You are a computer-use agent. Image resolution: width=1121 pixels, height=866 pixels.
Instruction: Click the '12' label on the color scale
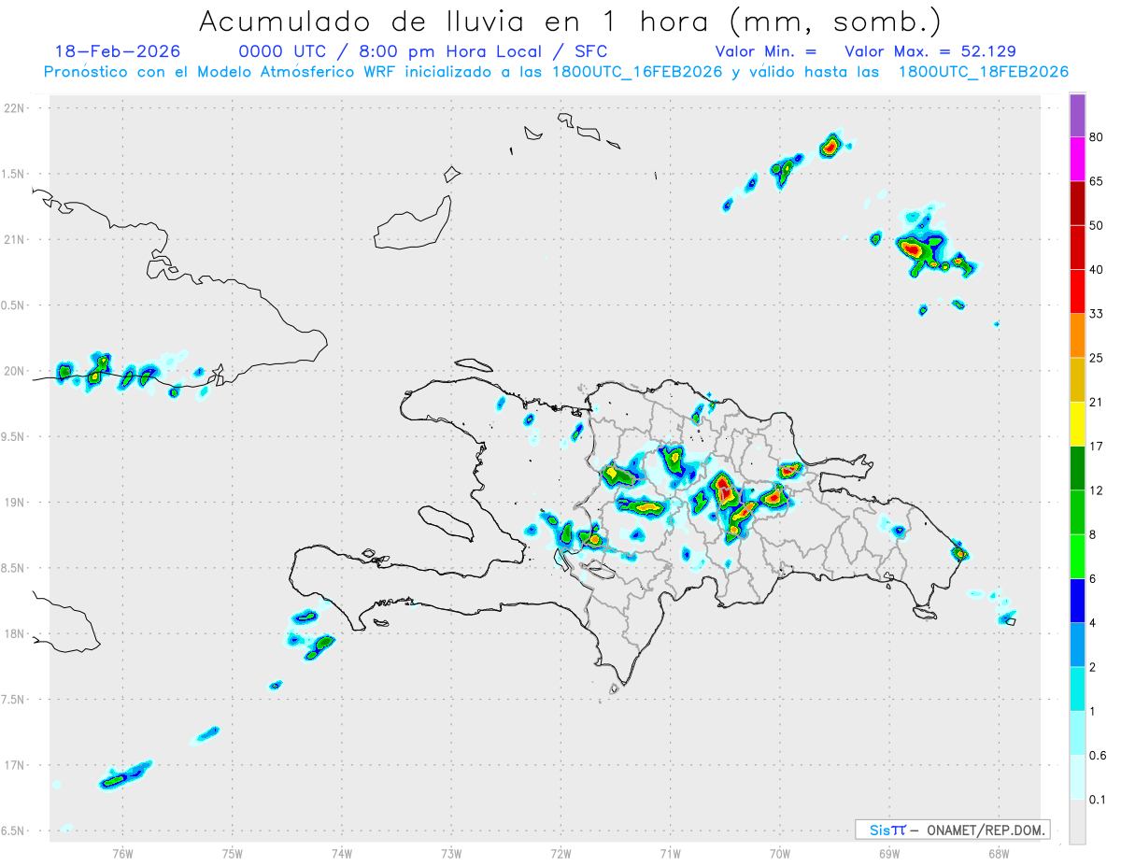coord(1097,490)
